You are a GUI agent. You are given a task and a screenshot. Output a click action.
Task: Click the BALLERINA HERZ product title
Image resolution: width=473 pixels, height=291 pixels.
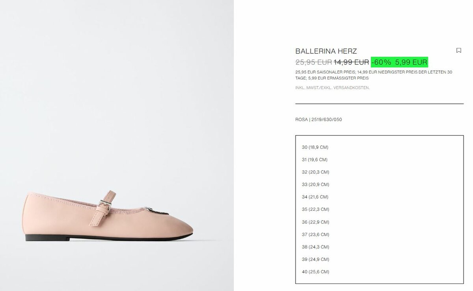tap(326, 51)
